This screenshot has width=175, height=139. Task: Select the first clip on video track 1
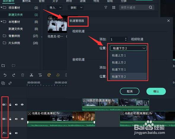tap(61, 119)
